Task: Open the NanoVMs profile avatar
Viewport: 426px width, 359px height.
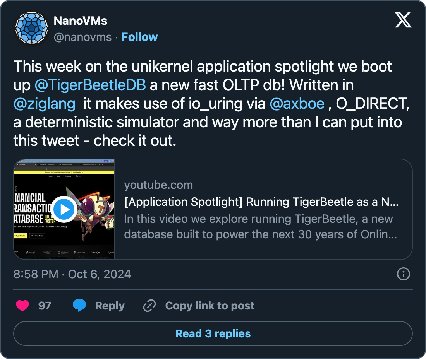Action: tap(31, 29)
